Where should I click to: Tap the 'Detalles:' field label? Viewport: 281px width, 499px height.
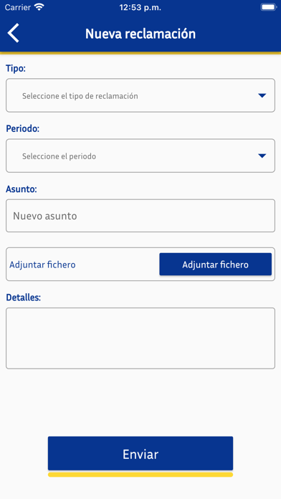(x=23, y=298)
